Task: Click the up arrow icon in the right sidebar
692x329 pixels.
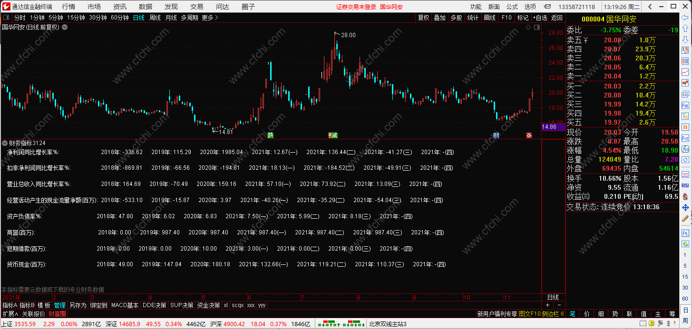Action: point(685,29)
